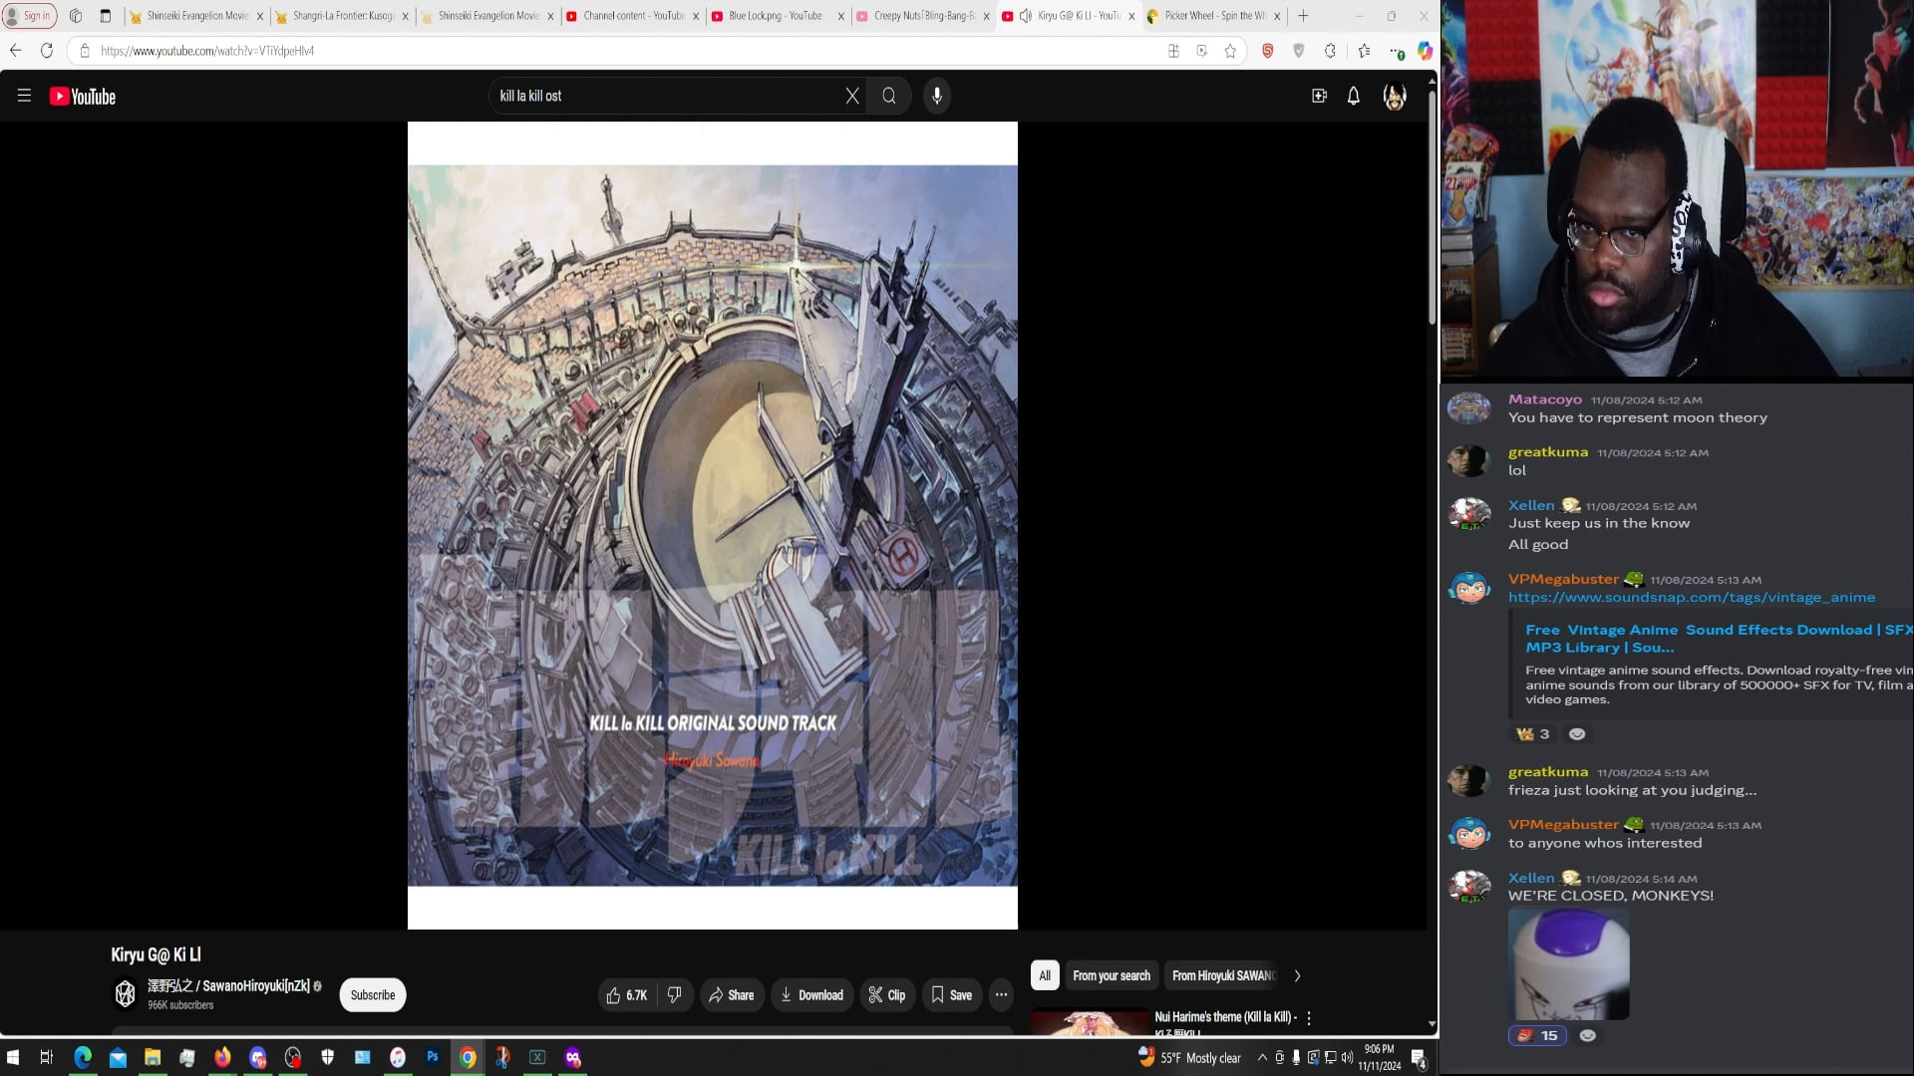Create a Clip from the video

point(887,995)
